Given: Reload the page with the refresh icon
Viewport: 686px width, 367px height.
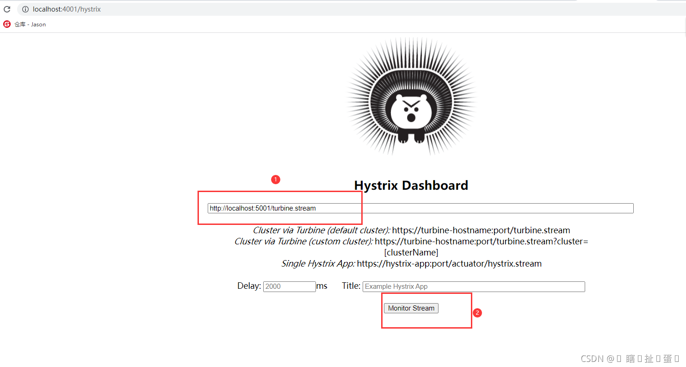Looking at the screenshot, I should [x=7, y=9].
